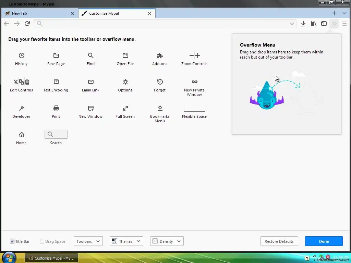Select the New Window item
Viewport: 351px width, 263px height.
point(90,112)
